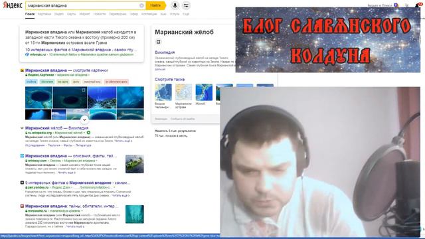Open 'Марианский жёлоб — Википедия' result

coord(56,128)
